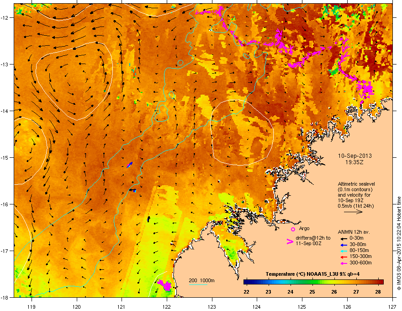The image size is (402, 311).
Task: Click the "10-Sep-2013" date label
Action: (x=354, y=156)
